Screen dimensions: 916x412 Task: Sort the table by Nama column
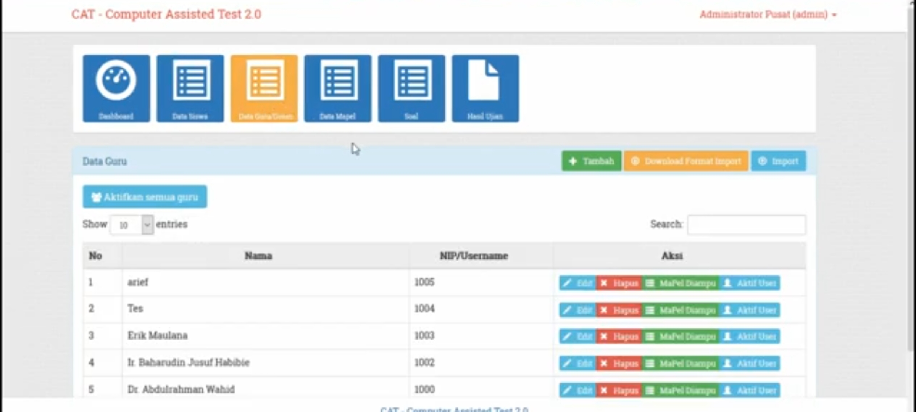pyautogui.click(x=258, y=256)
